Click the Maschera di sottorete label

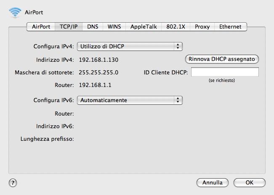(x=44, y=72)
